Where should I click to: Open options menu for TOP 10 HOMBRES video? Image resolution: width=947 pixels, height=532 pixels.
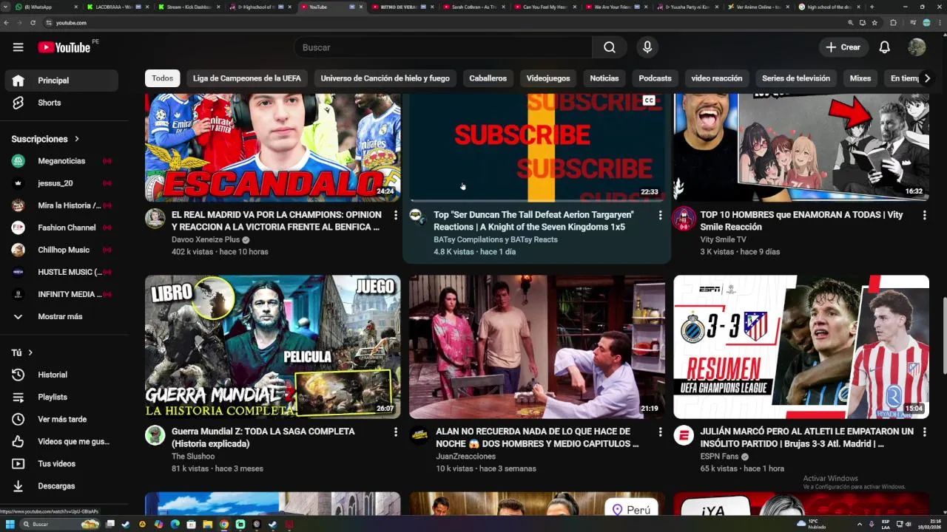pyautogui.click(x=924, y=215)
